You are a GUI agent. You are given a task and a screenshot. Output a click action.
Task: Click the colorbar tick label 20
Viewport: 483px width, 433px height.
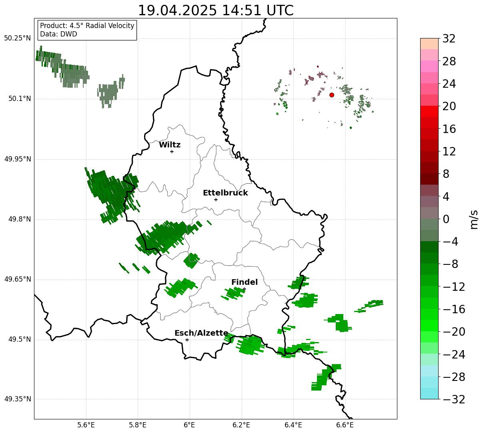tap(449, 107)
